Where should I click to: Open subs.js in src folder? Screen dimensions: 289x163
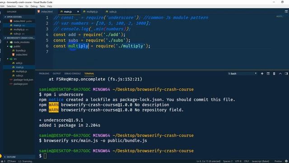(x=19, y=76)
